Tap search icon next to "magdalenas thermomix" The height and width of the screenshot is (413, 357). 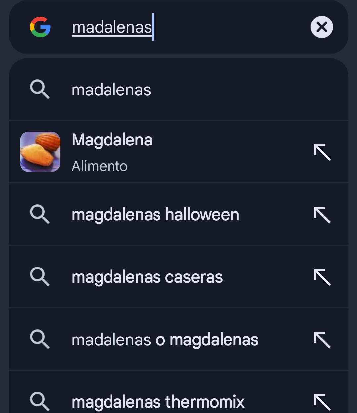pyautogui.click(x=40, y=401)
